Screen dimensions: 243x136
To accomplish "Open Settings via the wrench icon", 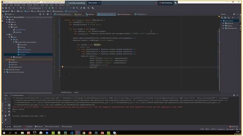I will (x=81, y=8).
